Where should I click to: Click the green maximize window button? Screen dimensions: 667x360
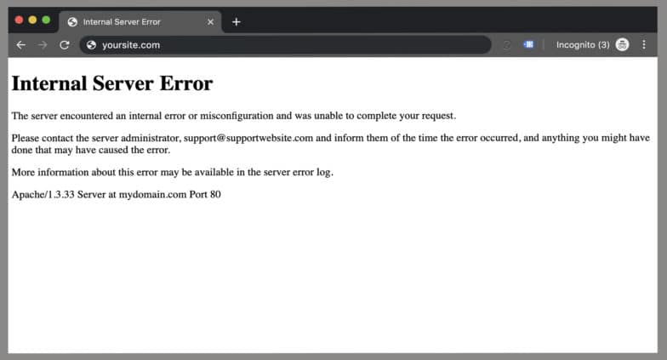pos(46,20)
